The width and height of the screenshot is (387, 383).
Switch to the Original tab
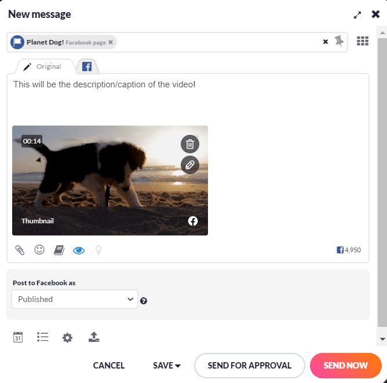pyautogui.click(x=45, y=67)
